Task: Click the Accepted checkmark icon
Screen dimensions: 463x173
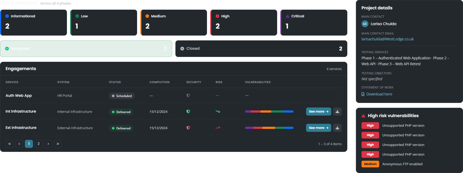Action: 7,49
